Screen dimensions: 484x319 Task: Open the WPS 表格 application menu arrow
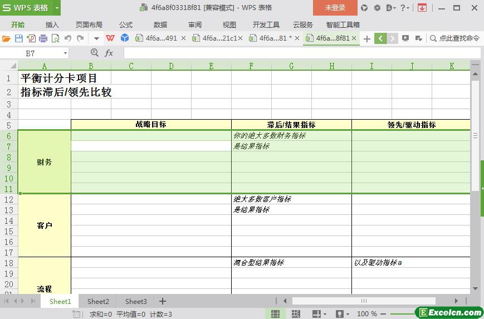pos(57,8)
